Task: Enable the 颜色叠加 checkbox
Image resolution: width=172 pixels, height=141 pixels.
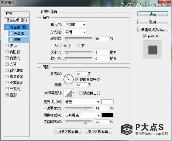Action: tap(7, 70)
